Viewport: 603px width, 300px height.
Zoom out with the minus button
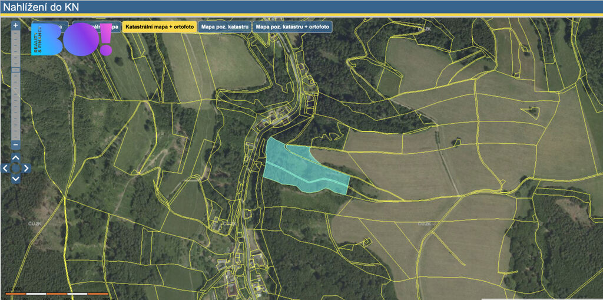tap(16, 145)
